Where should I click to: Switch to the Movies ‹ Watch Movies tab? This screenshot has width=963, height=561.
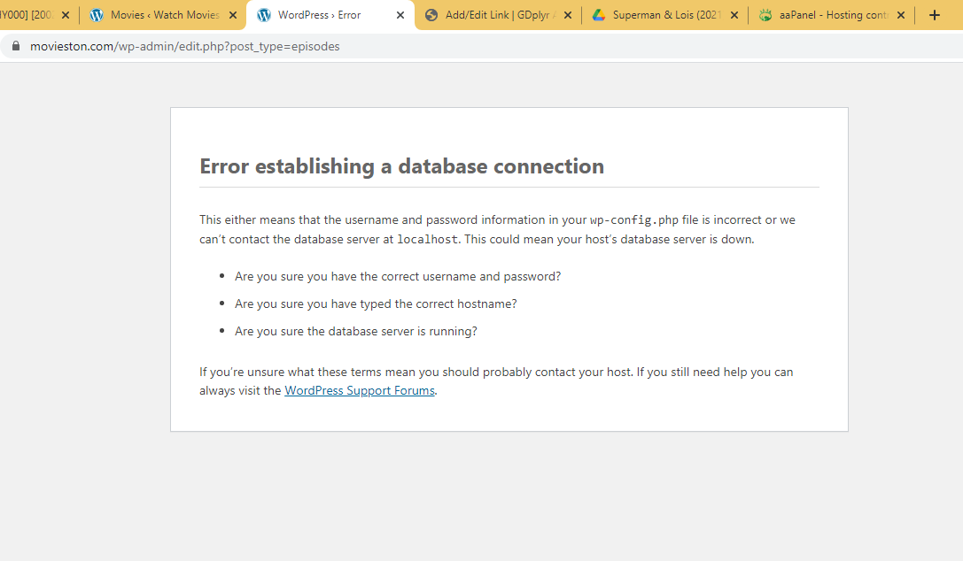point(165,15)
